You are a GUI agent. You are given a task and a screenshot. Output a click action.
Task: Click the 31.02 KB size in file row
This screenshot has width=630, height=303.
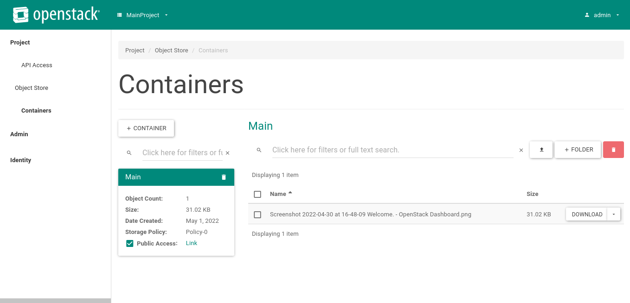[x=539, y=215]
